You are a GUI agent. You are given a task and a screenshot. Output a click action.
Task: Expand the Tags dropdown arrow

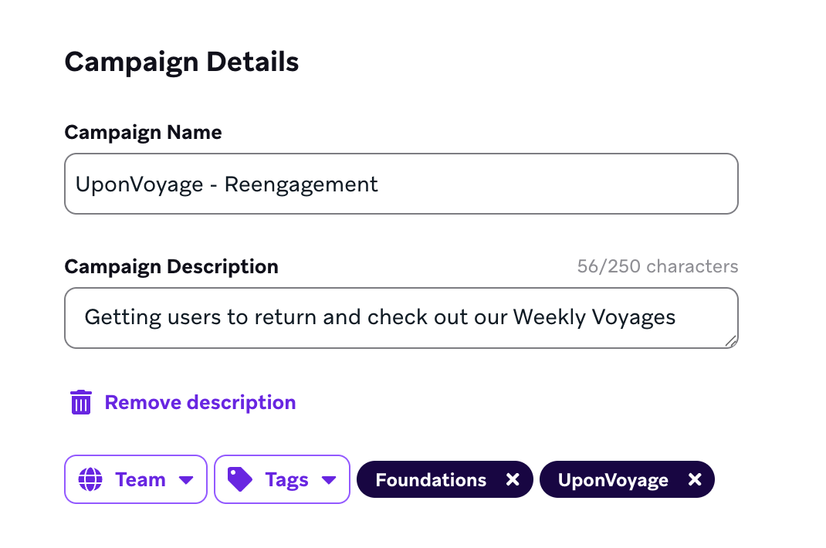click(x=329, y=480)
